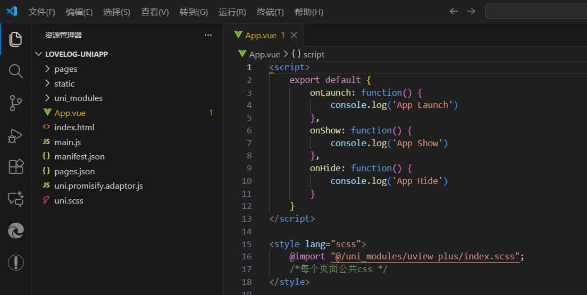
Task: Click the navigate back arrow button
Action: [x=454, y=11]
